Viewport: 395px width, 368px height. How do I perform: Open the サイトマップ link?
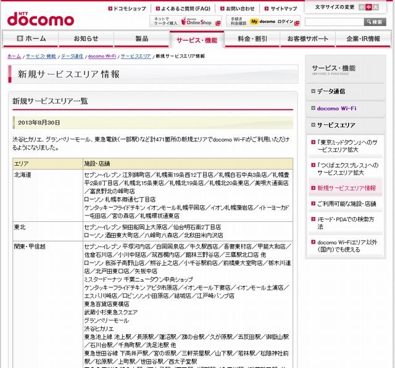tap(284, 9)
